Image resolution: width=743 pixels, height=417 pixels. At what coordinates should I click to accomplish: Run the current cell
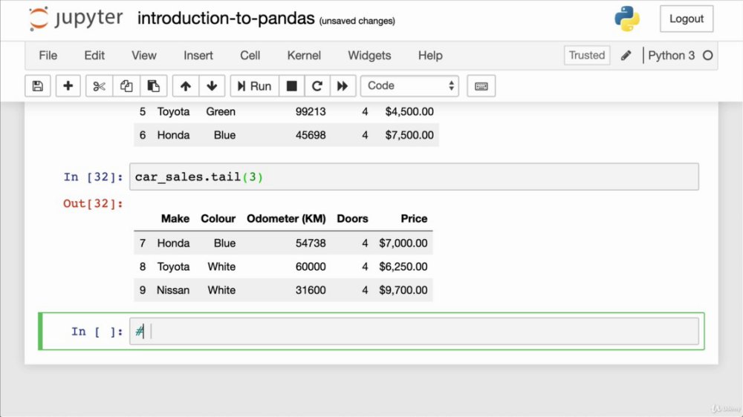click(x=254, y=85)
